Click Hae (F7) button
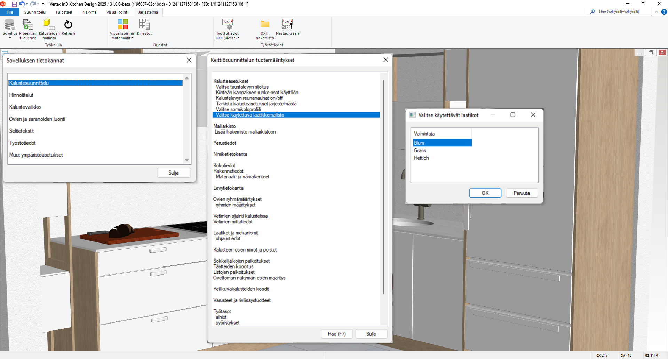This screenshot has height=359, width=668. 336,334
